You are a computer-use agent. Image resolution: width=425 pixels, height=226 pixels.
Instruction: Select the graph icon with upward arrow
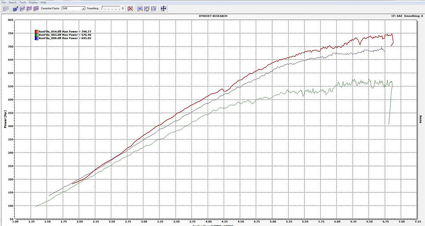16,8
